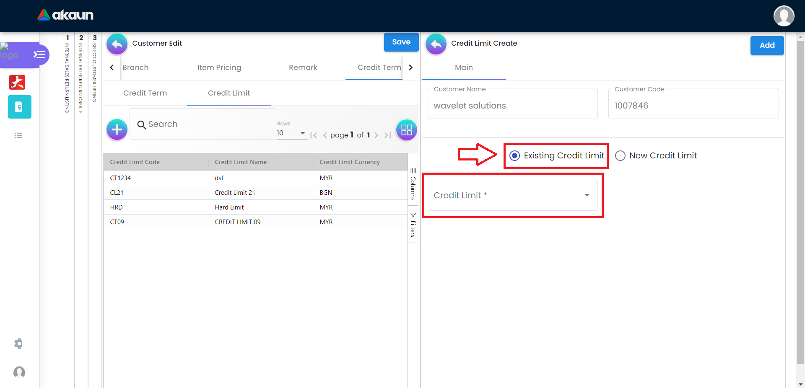This screenshot has height=388, width=805.
Task: Click the Add button
Action: point(766,45)
